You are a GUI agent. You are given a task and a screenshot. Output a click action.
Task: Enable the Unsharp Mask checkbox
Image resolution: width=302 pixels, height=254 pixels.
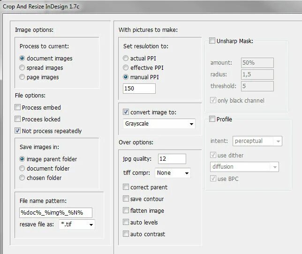[212, 41]
